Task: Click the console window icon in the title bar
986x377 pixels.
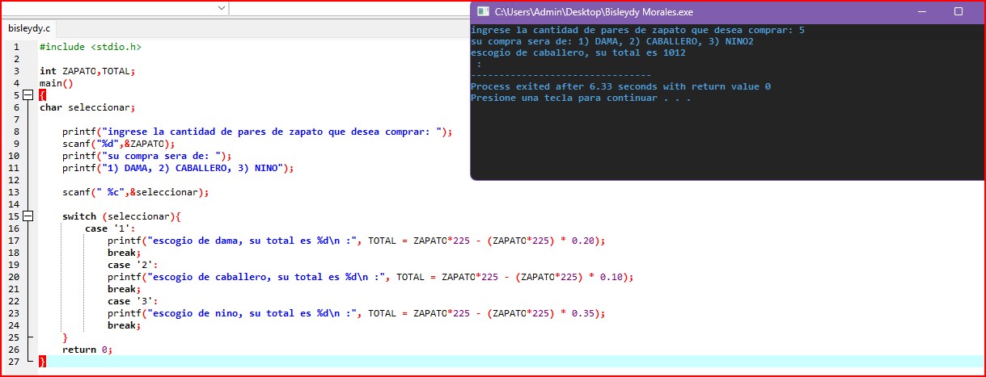Action: point(482,12)
